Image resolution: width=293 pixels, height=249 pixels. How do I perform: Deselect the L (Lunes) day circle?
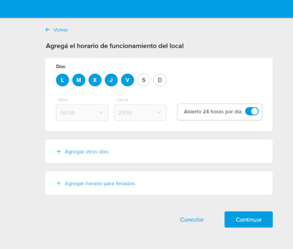(62, 80)
